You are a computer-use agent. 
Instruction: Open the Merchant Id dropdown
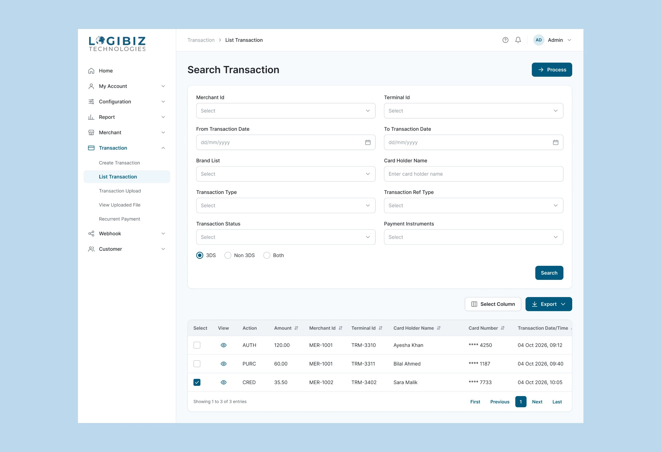[286, 111]
